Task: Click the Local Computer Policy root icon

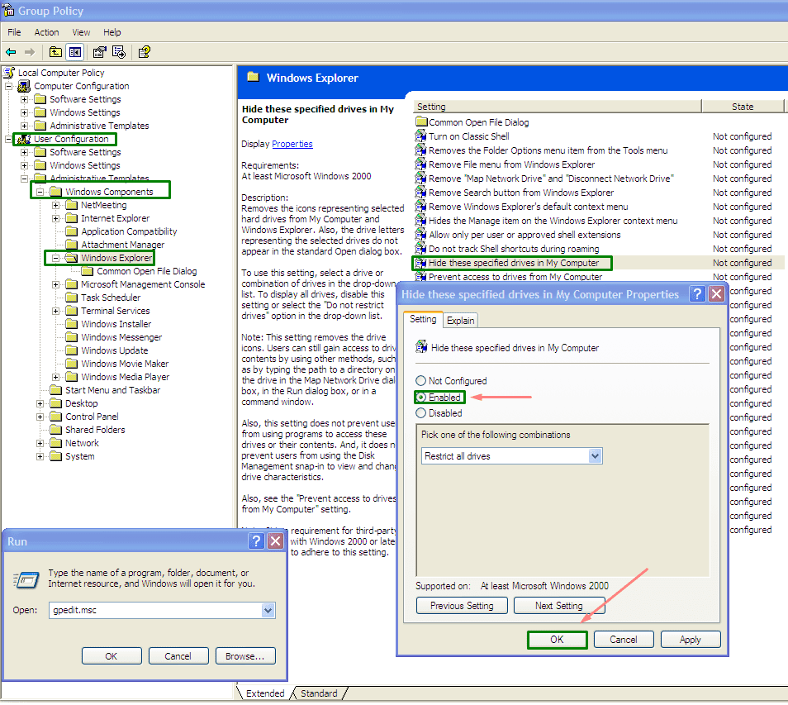Action: pyautogui.click(x=9, y=73)
